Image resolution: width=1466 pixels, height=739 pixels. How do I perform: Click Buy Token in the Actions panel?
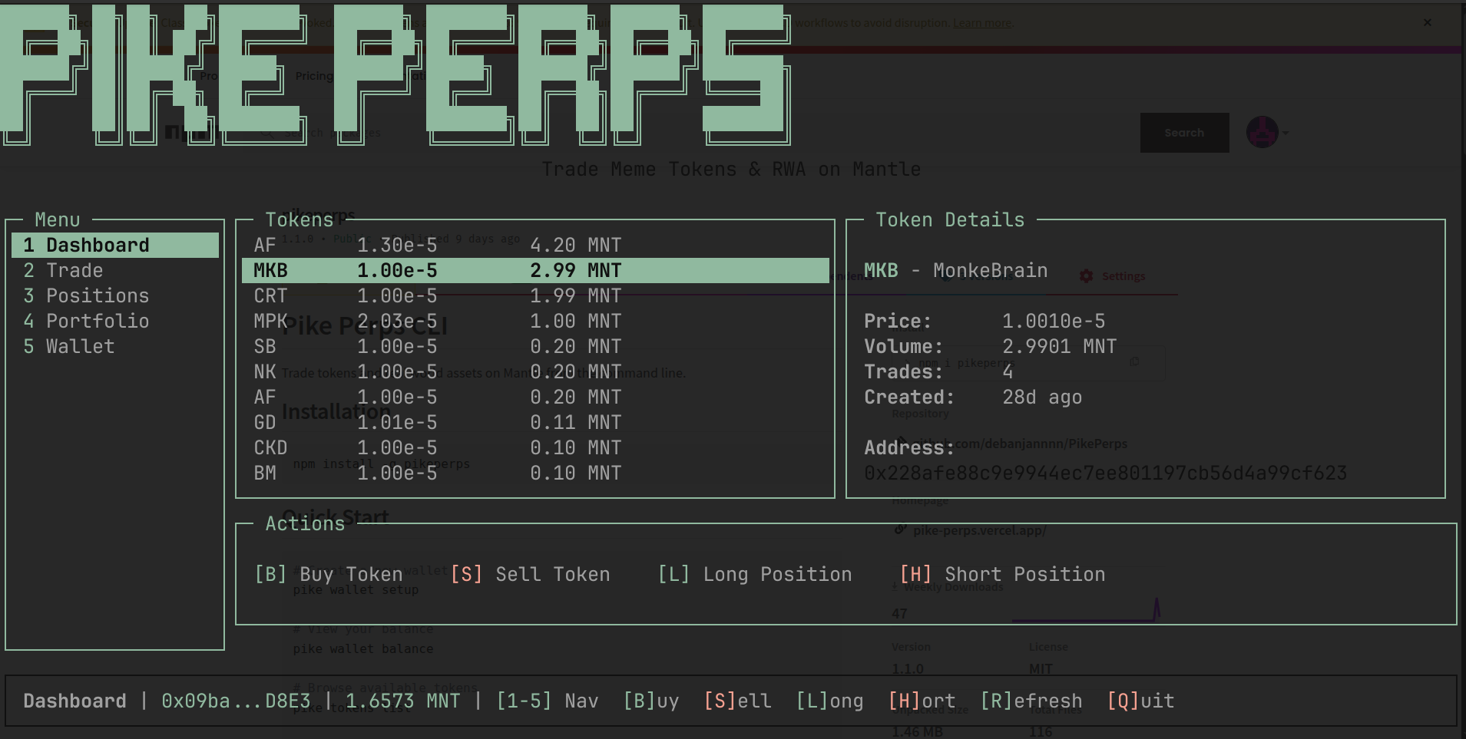[x=329, y=575]
